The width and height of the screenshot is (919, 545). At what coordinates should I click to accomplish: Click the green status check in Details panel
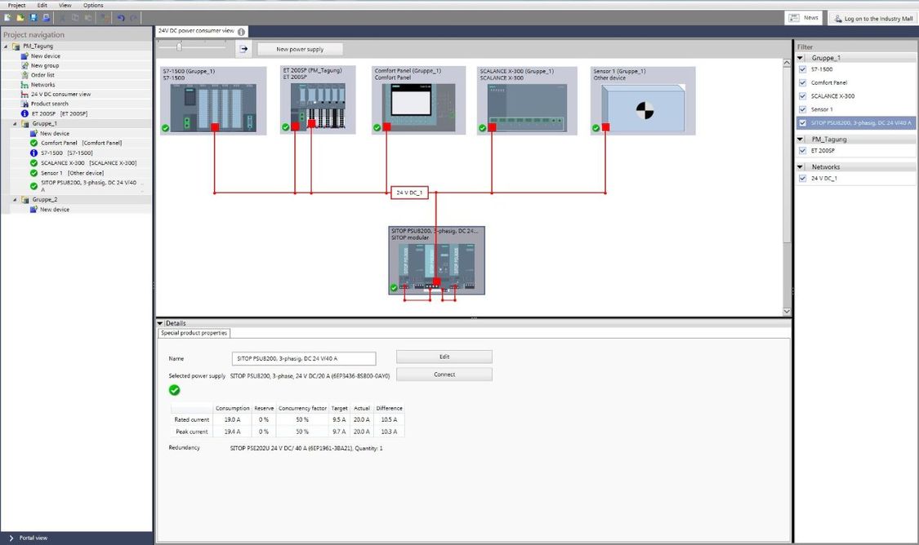pos(175,390)
